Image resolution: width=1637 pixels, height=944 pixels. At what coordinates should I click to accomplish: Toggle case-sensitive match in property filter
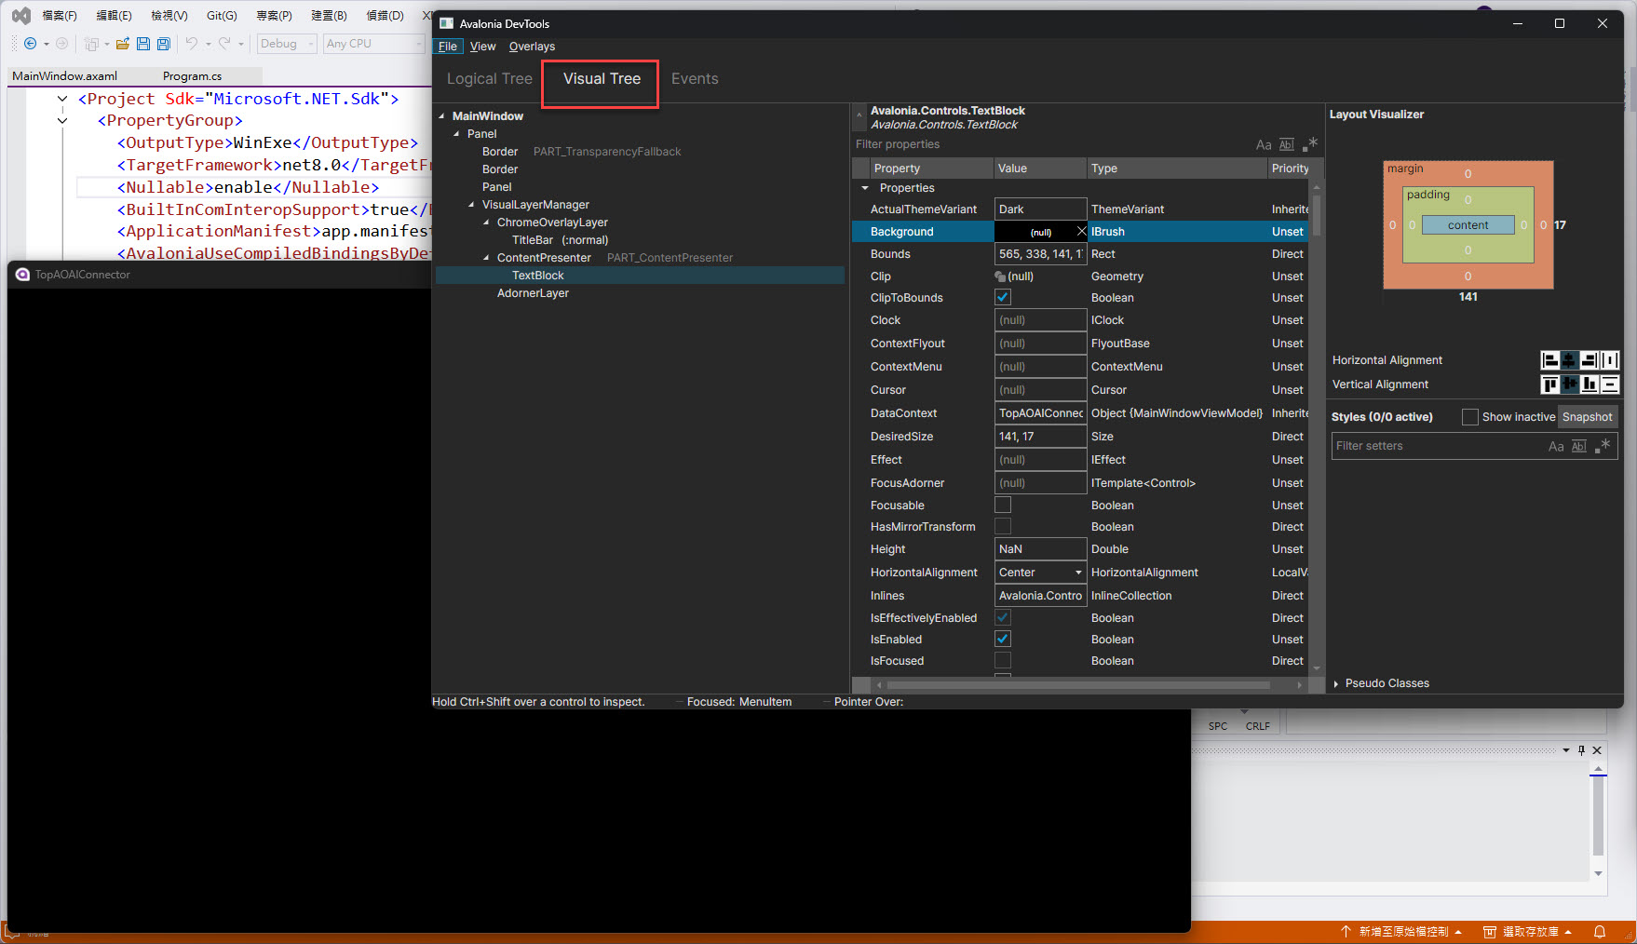(1264, 144)
